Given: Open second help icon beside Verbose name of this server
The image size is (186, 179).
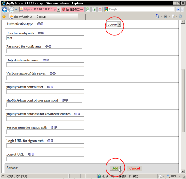Looking at the screenshot, I should [54, 73].
